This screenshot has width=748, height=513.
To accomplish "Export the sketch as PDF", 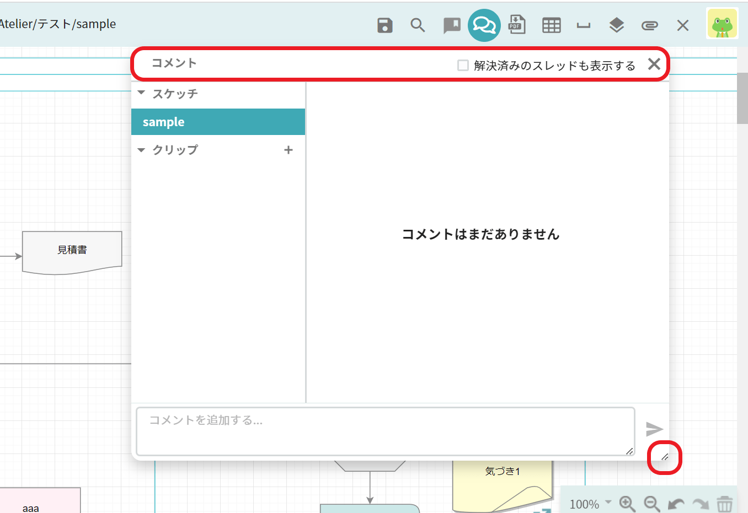I will point(517,25).
